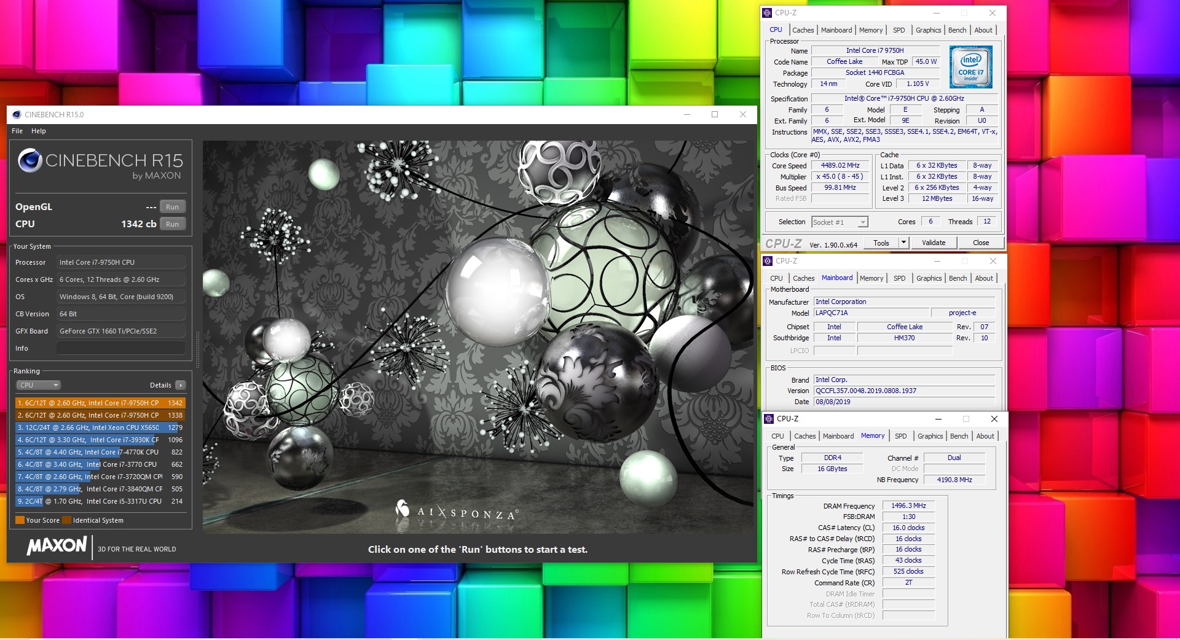This screenshot has width=1180, height=640.
Task: Click the Tools button in CPU-Z
Action: pyautogui.click(x=881, y=243)
